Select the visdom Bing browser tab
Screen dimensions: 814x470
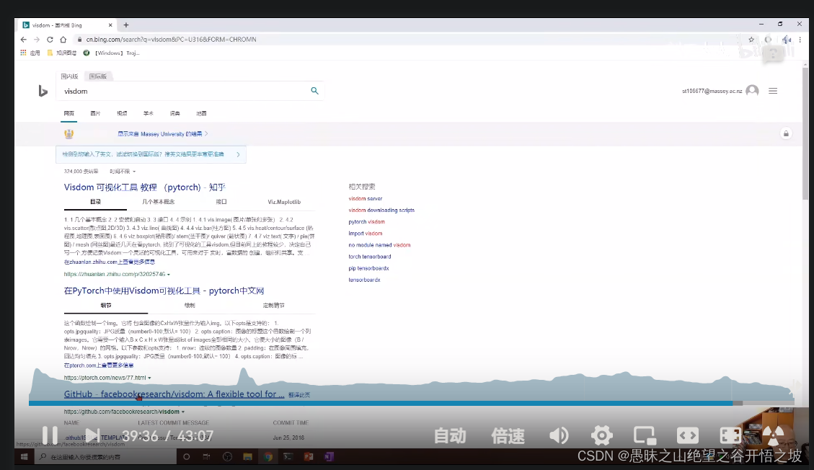pos(68,25)
